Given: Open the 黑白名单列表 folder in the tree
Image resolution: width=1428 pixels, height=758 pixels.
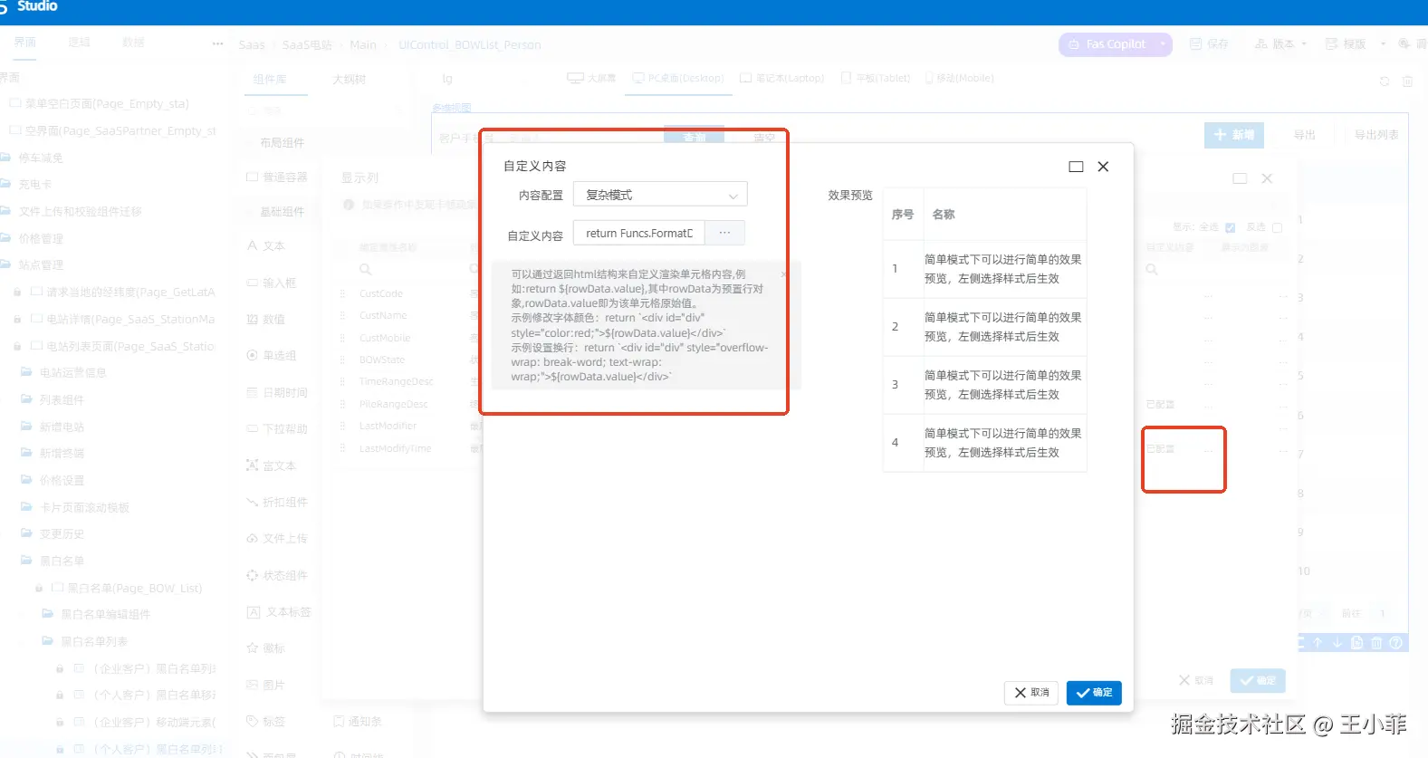Looking at the screenshot, I should (x=93, y=641).
